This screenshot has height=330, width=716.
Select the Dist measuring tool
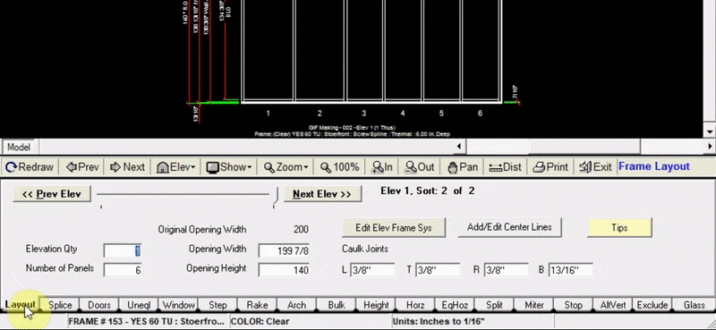click(495, 167)
